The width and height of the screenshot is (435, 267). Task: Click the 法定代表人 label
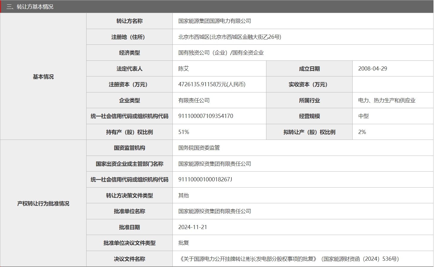(x=129, y=69)
